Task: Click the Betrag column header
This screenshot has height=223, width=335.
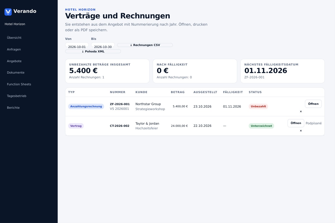Action: pos(178,92)
